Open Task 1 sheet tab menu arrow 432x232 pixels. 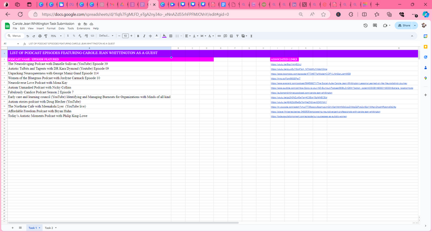coord(39,228)
